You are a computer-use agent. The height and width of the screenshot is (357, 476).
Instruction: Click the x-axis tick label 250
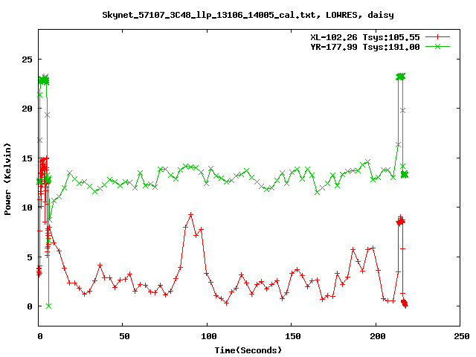pos(460,336)
